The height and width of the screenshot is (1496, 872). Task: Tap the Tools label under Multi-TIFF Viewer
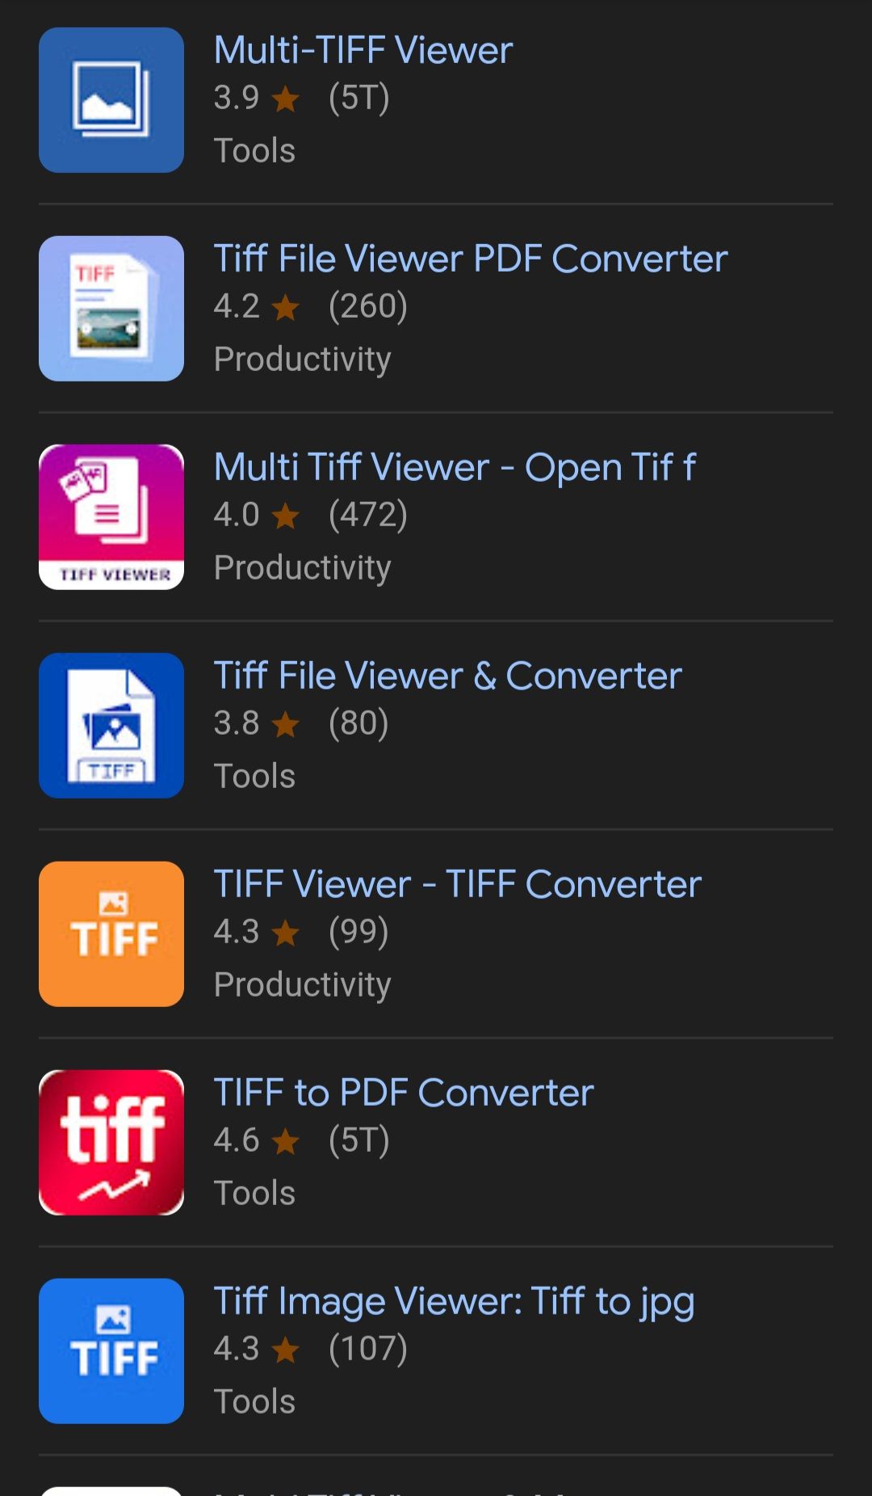(255, 150)
